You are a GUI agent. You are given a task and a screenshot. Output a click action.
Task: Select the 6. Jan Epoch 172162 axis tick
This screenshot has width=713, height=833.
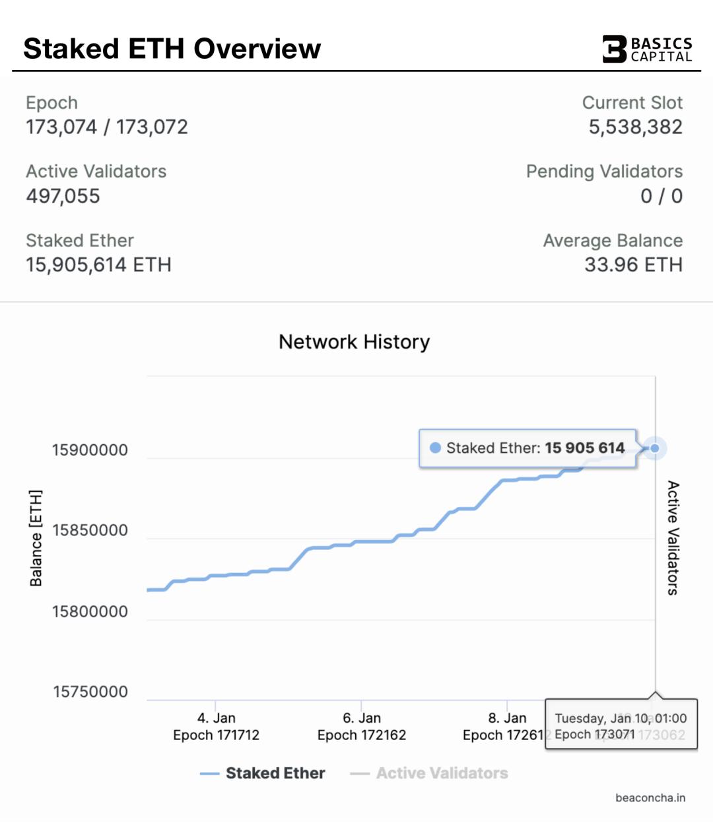[x=362, y=726]
